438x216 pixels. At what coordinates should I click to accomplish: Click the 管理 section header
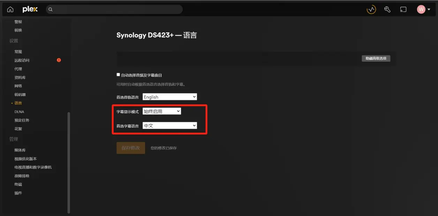(x=14, y=139)
